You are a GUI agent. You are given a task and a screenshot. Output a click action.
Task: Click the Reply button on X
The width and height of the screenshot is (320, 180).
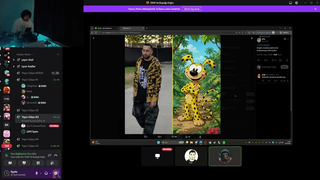point(284,67)
